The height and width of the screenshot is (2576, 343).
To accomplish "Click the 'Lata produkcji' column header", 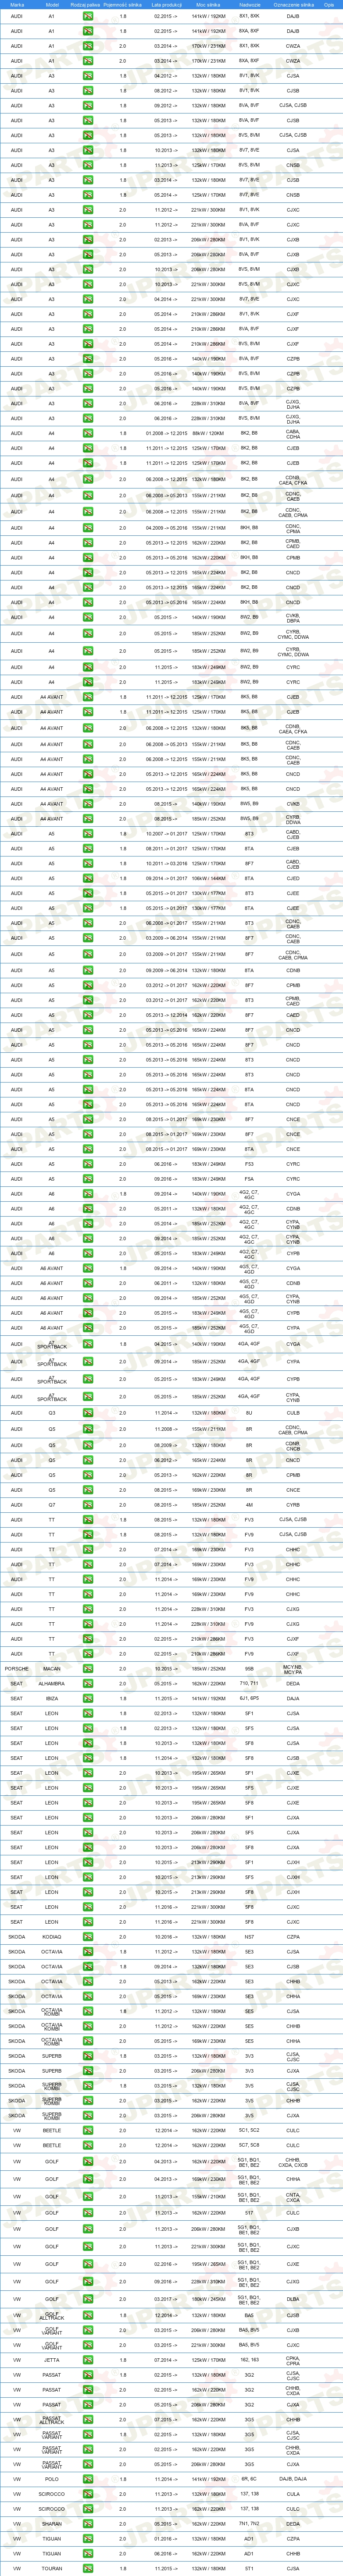I will click(x=165, y=5).
